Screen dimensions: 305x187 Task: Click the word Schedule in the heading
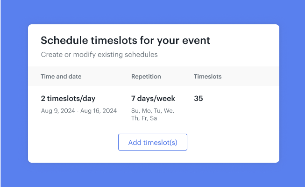coord(64,40)
